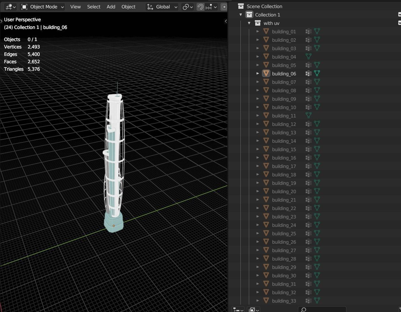Select the Scene Collection label
Image resolution: width=401 pixels, height=312 pixels.
pyautogui.click(x=264, y=6)
